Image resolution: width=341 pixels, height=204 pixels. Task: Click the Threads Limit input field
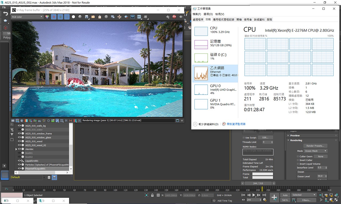(266, 142)
